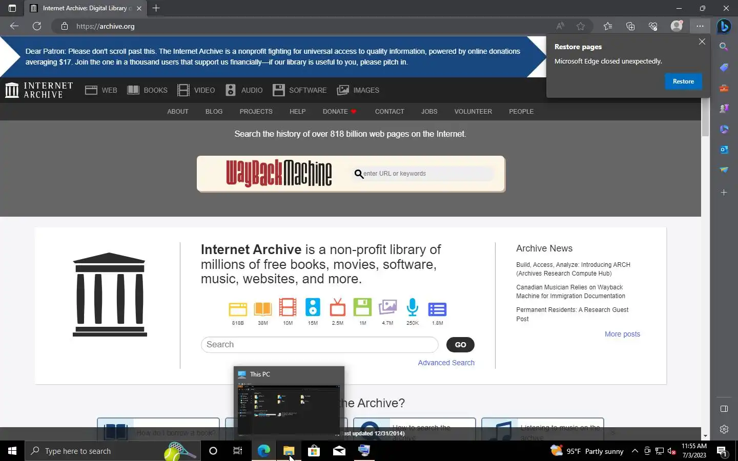Open Permanent Residents research guest post
The image size is (738, 461).
click(x=572, y=314)
